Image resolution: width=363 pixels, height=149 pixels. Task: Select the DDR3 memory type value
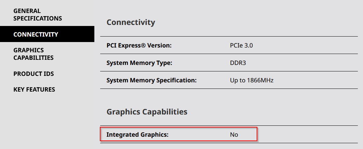click(x=238, y=63)
